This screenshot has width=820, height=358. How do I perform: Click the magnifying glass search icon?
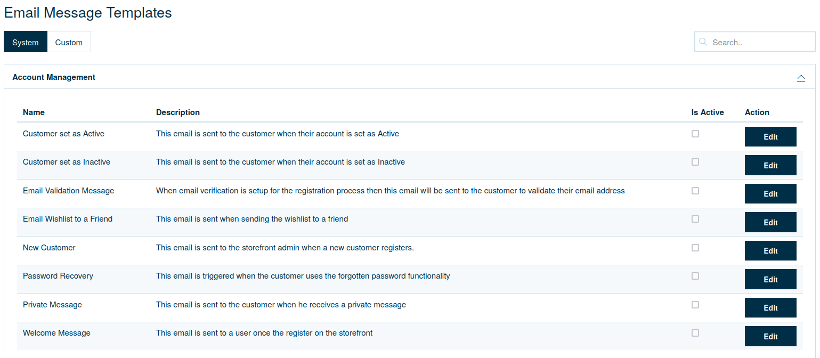coord(703,42)
